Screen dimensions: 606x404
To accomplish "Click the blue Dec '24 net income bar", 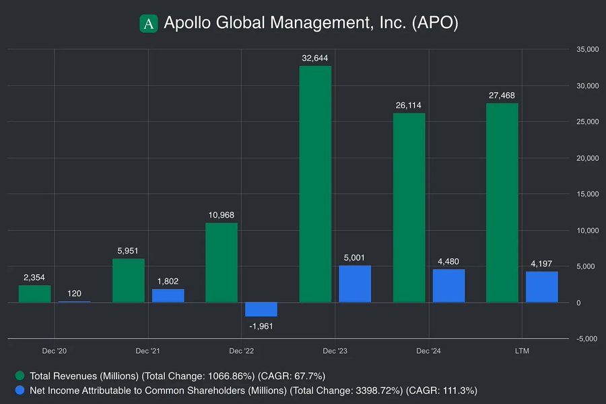I will 448,286.
